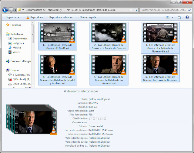Select Favoritos in the navigation pane
The width and height of the screenshot is (194, 153).
pos(16,25)
